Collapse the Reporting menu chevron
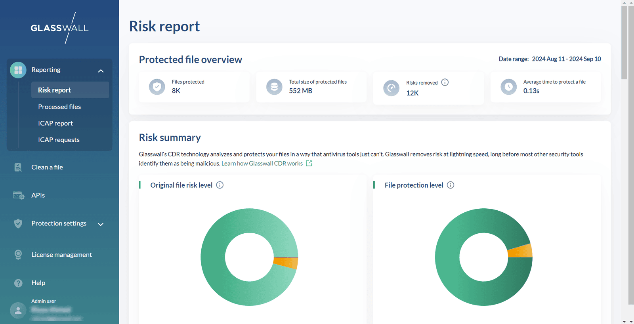 101,71
